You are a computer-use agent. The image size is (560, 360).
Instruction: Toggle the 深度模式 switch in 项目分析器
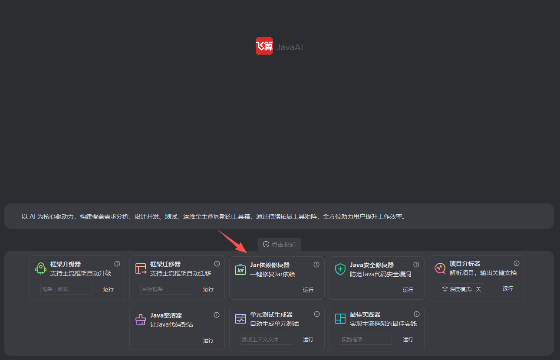point(461,289)
